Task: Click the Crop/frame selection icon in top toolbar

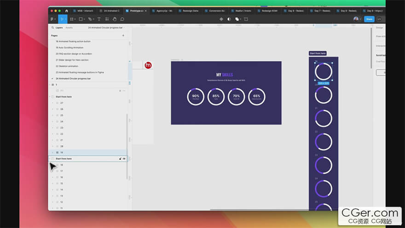Action: tap(246, 19)
